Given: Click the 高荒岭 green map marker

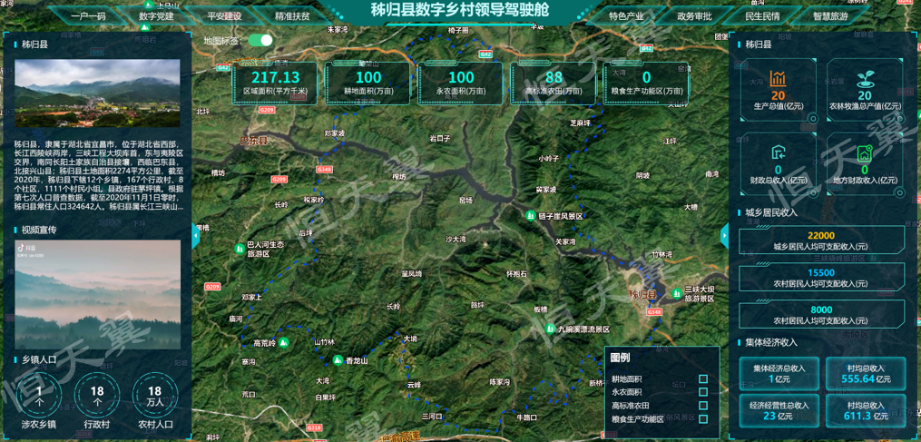Looking at the screenshot, I should (x=283, y=343).
